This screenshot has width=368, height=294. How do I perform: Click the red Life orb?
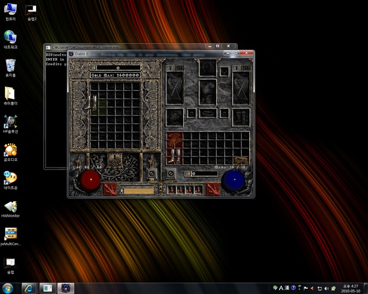pyautogui.click(x=89, y=180)
